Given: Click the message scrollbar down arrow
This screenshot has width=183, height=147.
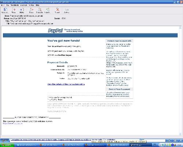Looking at the screenshot, I should click(180, 134).
